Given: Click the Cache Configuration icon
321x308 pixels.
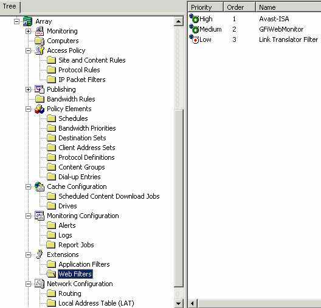Looking at the screenshot, I should pyautogui.click(x=40, y=187).
